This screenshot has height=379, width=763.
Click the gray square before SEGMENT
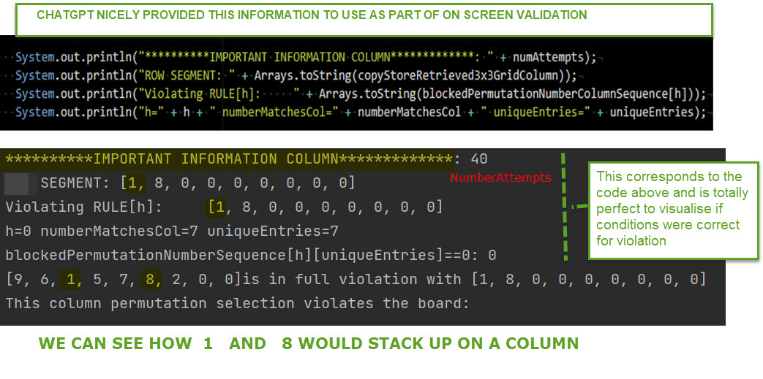pyautogui.click(x=16, y=183)
